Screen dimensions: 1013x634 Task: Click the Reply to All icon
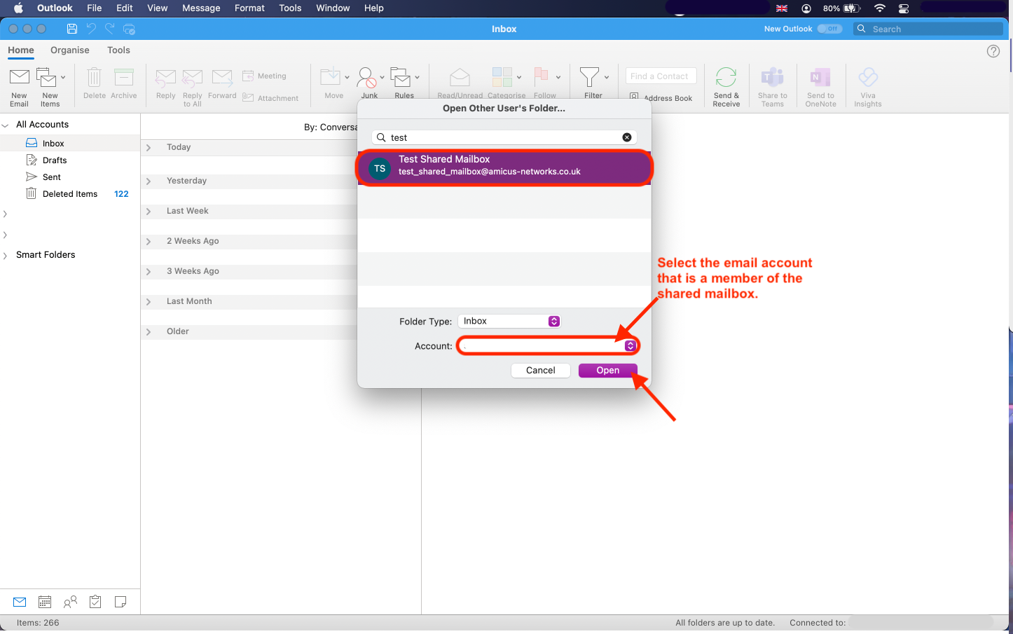pyautogui.click(x=193, y=78)
